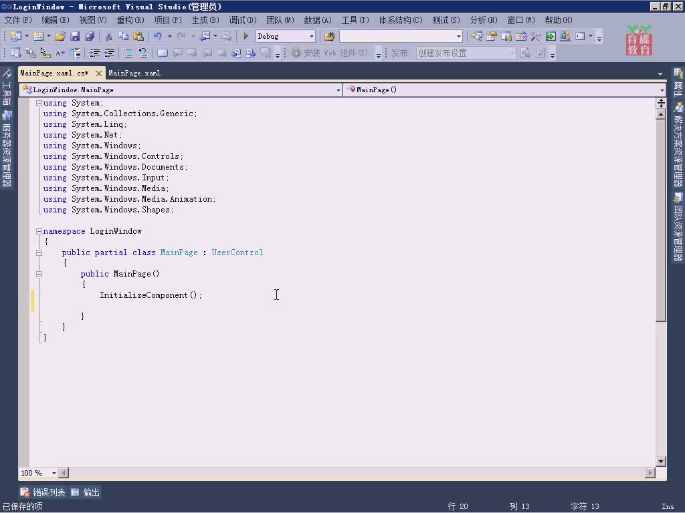Click the editor split bar handle
This screenshot has width=685, height=513.
tap(661, 104)
